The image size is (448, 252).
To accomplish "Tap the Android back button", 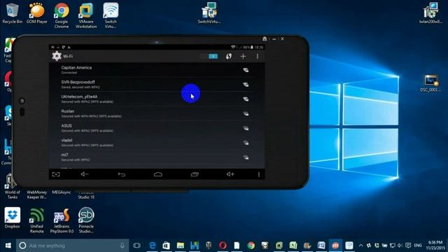I will (x=121, y=174).
